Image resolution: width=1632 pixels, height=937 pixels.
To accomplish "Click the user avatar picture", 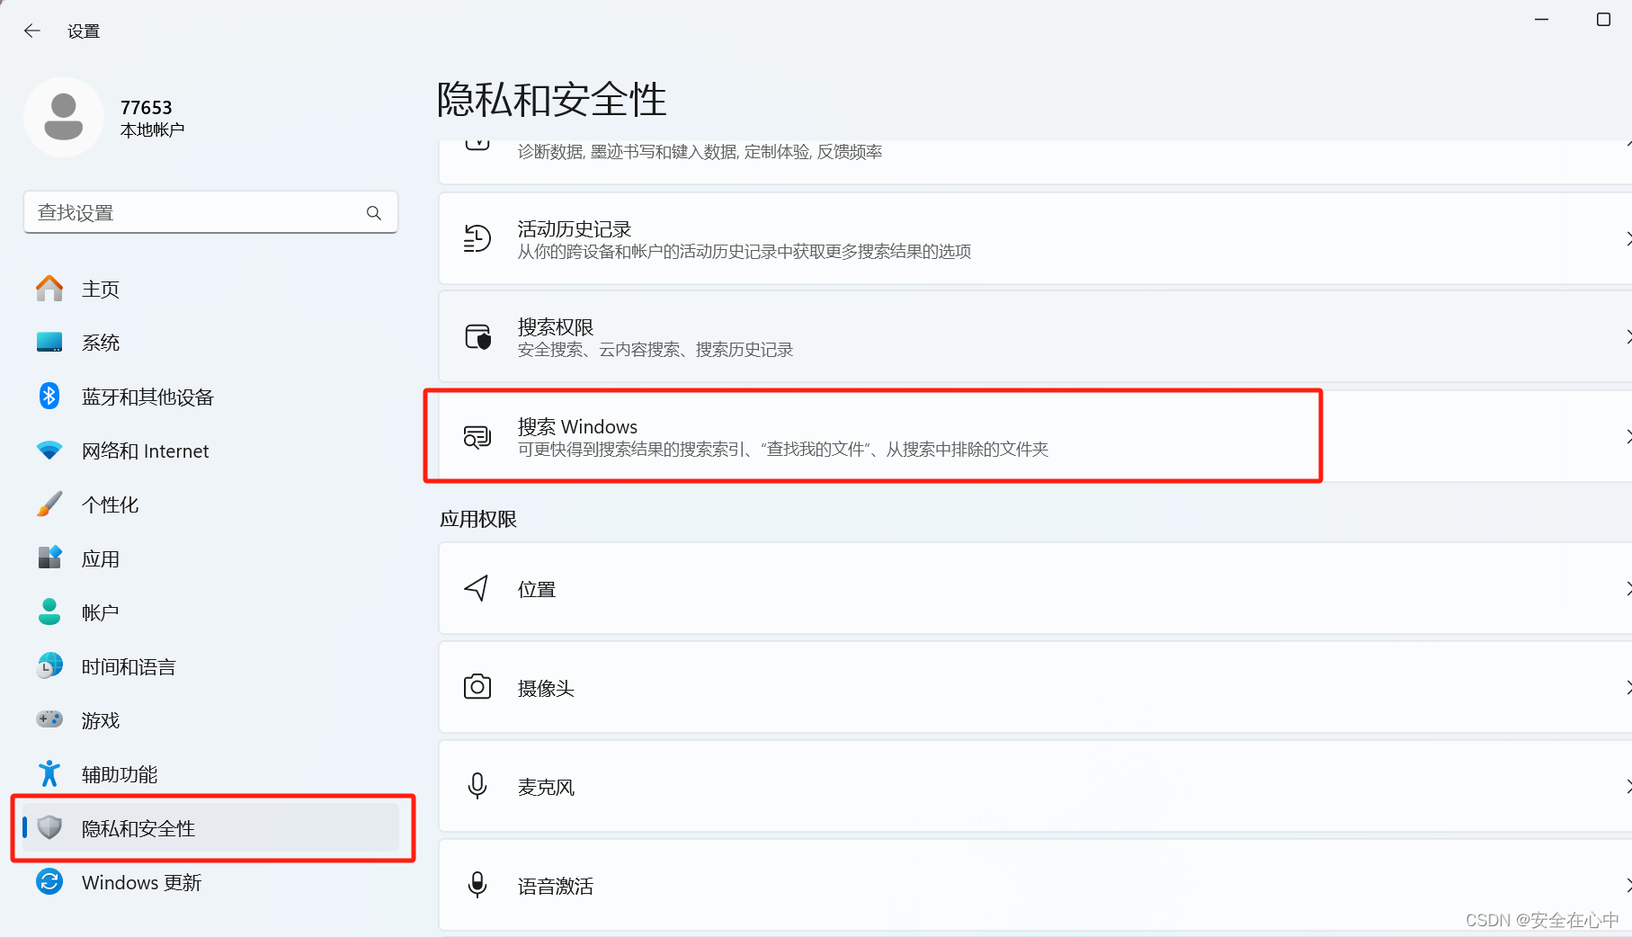I will [x=64, y=117].
